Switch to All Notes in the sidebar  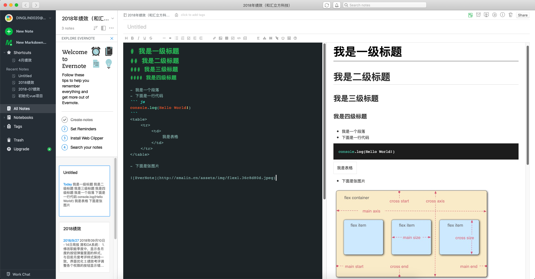click(21, 108)
